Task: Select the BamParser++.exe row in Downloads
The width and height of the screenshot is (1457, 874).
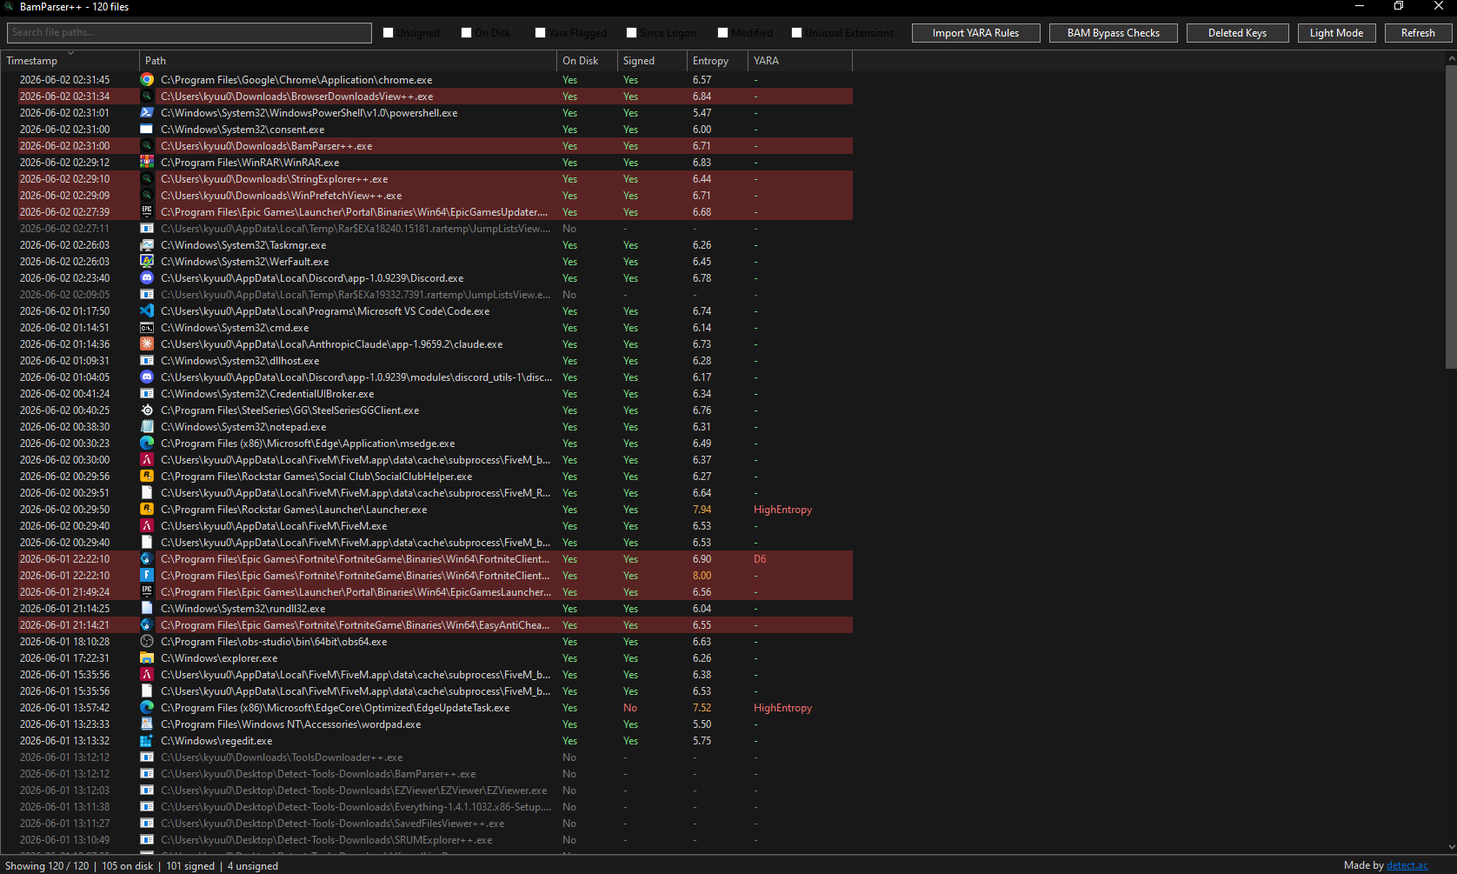Action: pos(435,146)
